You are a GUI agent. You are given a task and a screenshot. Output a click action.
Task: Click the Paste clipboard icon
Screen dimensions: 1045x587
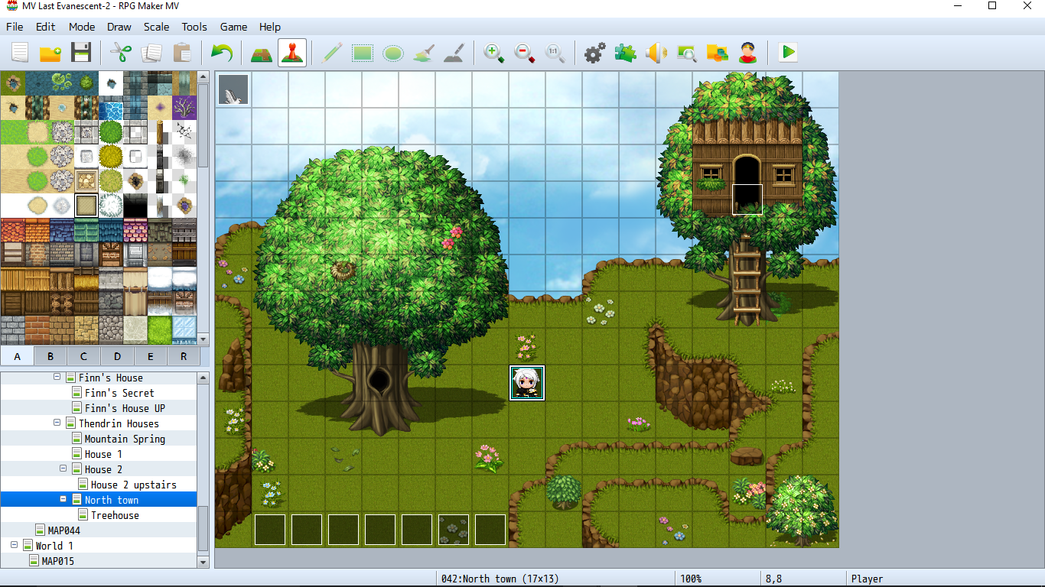182,53
